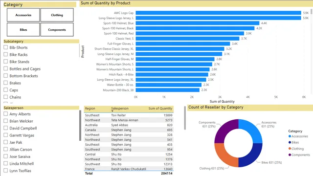Click the salesperson slicer scrollbar
313x176 pixels.
80,126
